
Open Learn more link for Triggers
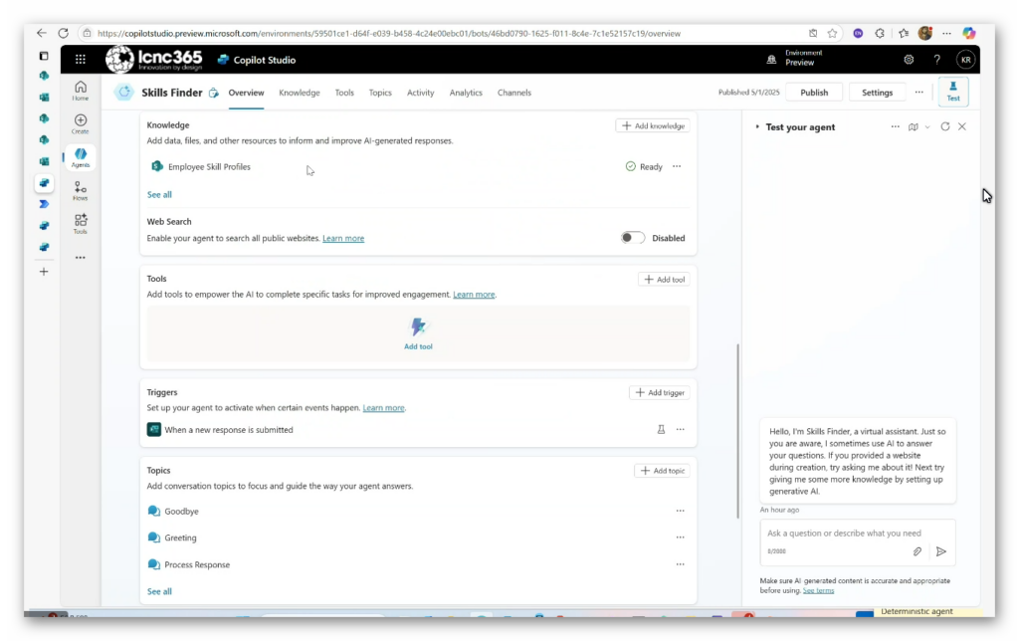383,408
